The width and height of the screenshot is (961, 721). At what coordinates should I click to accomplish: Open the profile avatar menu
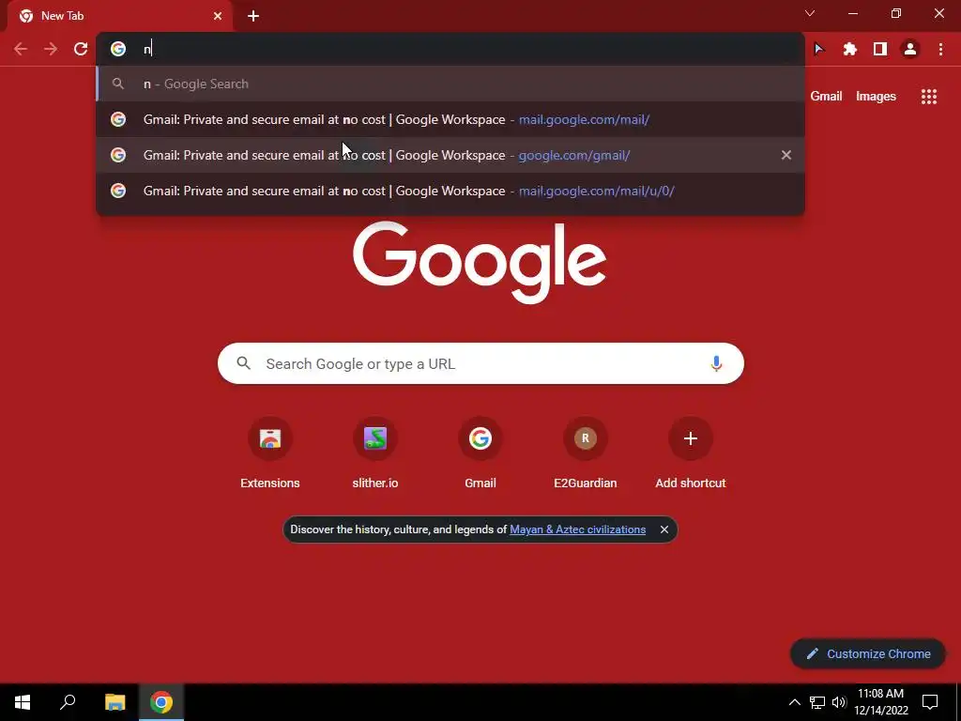tap(910, 49)
